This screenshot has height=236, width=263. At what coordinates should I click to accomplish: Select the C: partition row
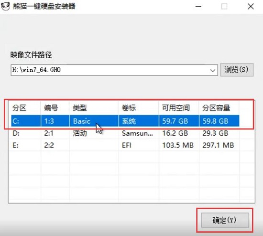pos(125,121)
